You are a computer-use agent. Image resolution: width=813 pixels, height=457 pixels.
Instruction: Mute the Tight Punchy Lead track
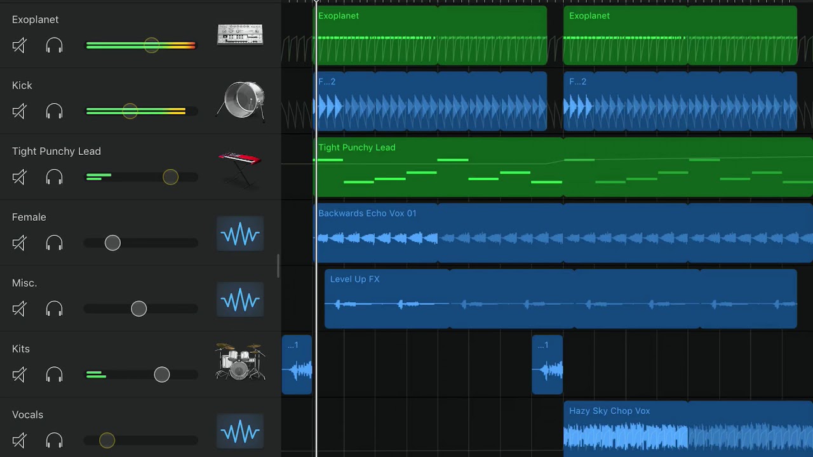click(19, 177)
